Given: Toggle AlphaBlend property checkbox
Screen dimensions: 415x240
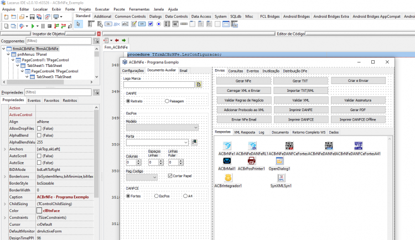Looking at the screenshot, I should 39,135.
